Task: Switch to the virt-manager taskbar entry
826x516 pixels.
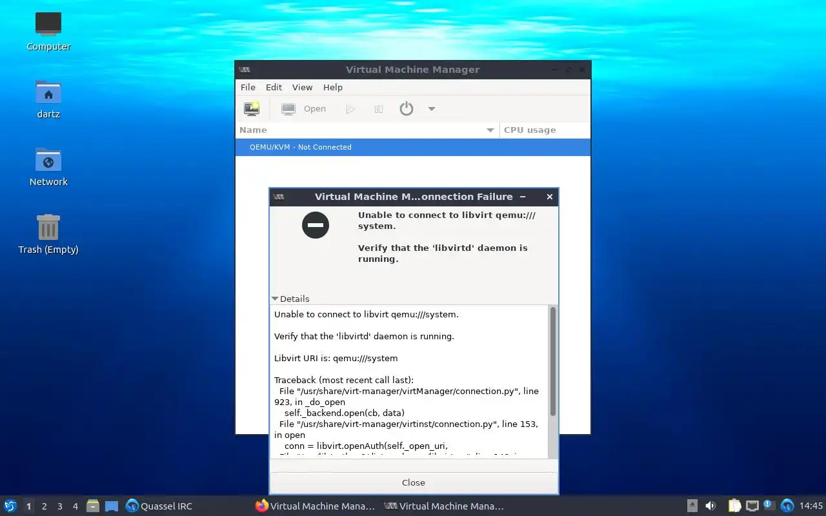Action: 444,506
